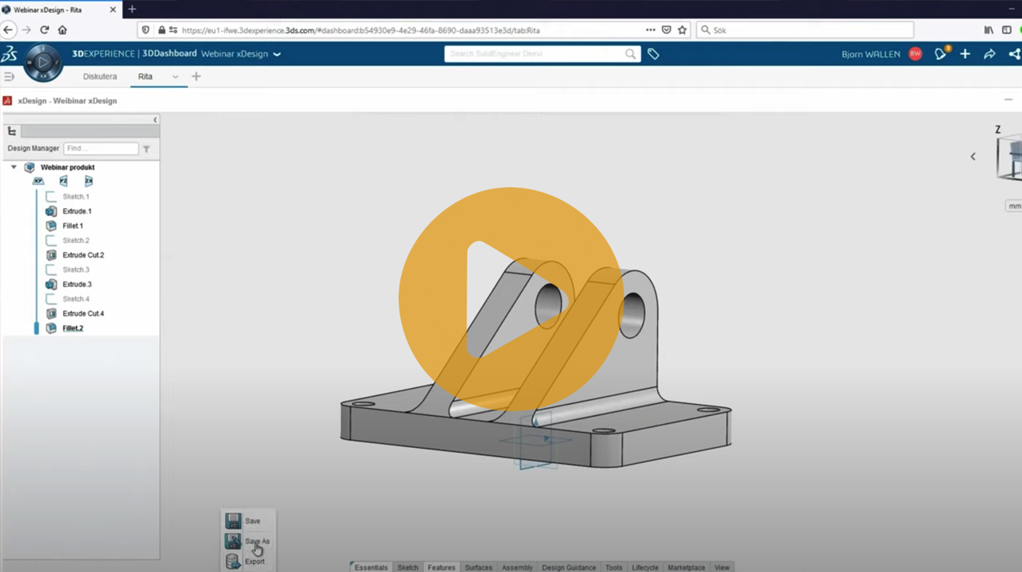Collapse the Design Manager side panel
Viewport: 1022px width, 572px height.
(155, 120)
